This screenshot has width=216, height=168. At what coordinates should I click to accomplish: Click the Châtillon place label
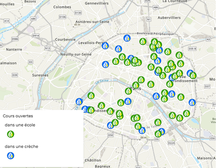(93, 160)
